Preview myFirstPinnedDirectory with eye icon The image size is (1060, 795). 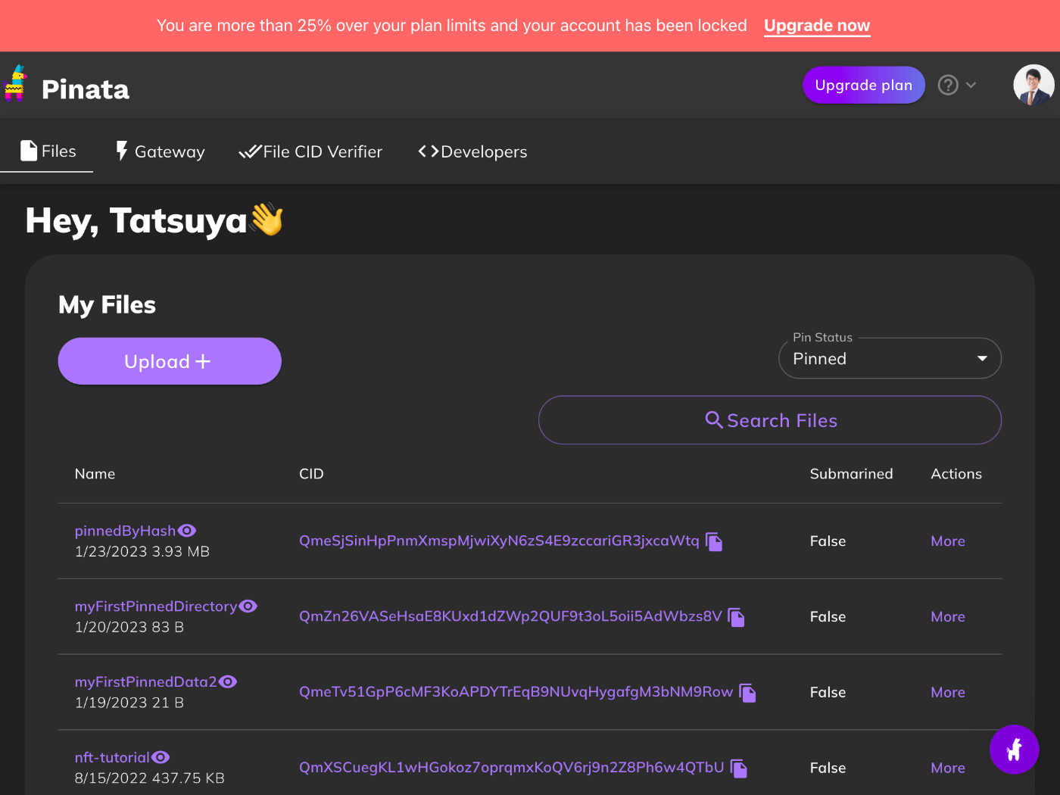pyautogui.click(x=248, y=606)
